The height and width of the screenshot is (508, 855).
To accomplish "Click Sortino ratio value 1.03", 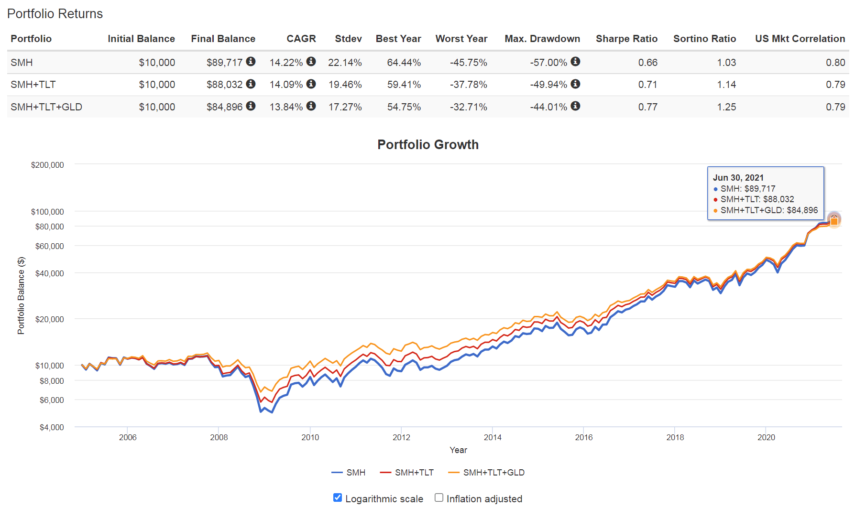I will coord(726,63).
